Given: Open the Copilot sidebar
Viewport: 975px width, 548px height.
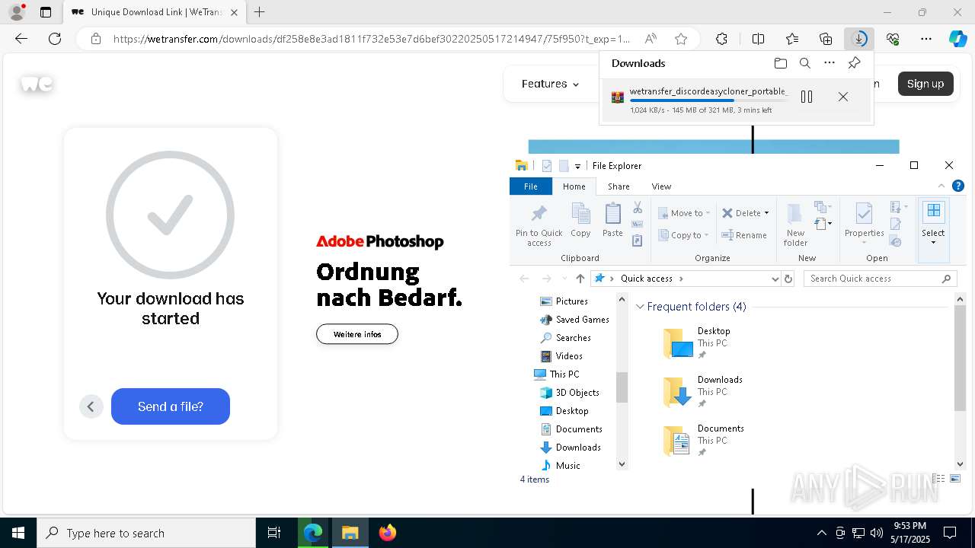Looking at the screenshot, I should pos(958,39).
